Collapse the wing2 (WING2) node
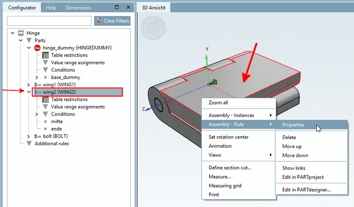Image resolution: width=354 pixels, height=207 pixels. pos(29,92)
